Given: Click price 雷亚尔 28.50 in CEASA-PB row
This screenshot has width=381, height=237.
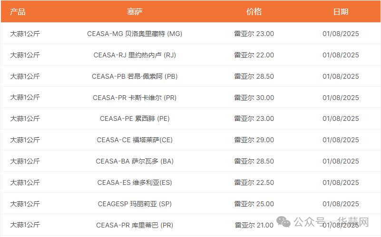Looking at the screenshot, I should tap(254, 76).
